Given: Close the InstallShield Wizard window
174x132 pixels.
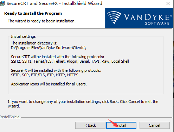Looking at the screenshot, I should pyautogui.click(x=168, y=4).
